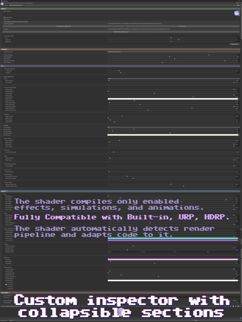This screenshot has width=242, height=322.
Task: Click the Find Python button
Action: click(x=183, y=26)
